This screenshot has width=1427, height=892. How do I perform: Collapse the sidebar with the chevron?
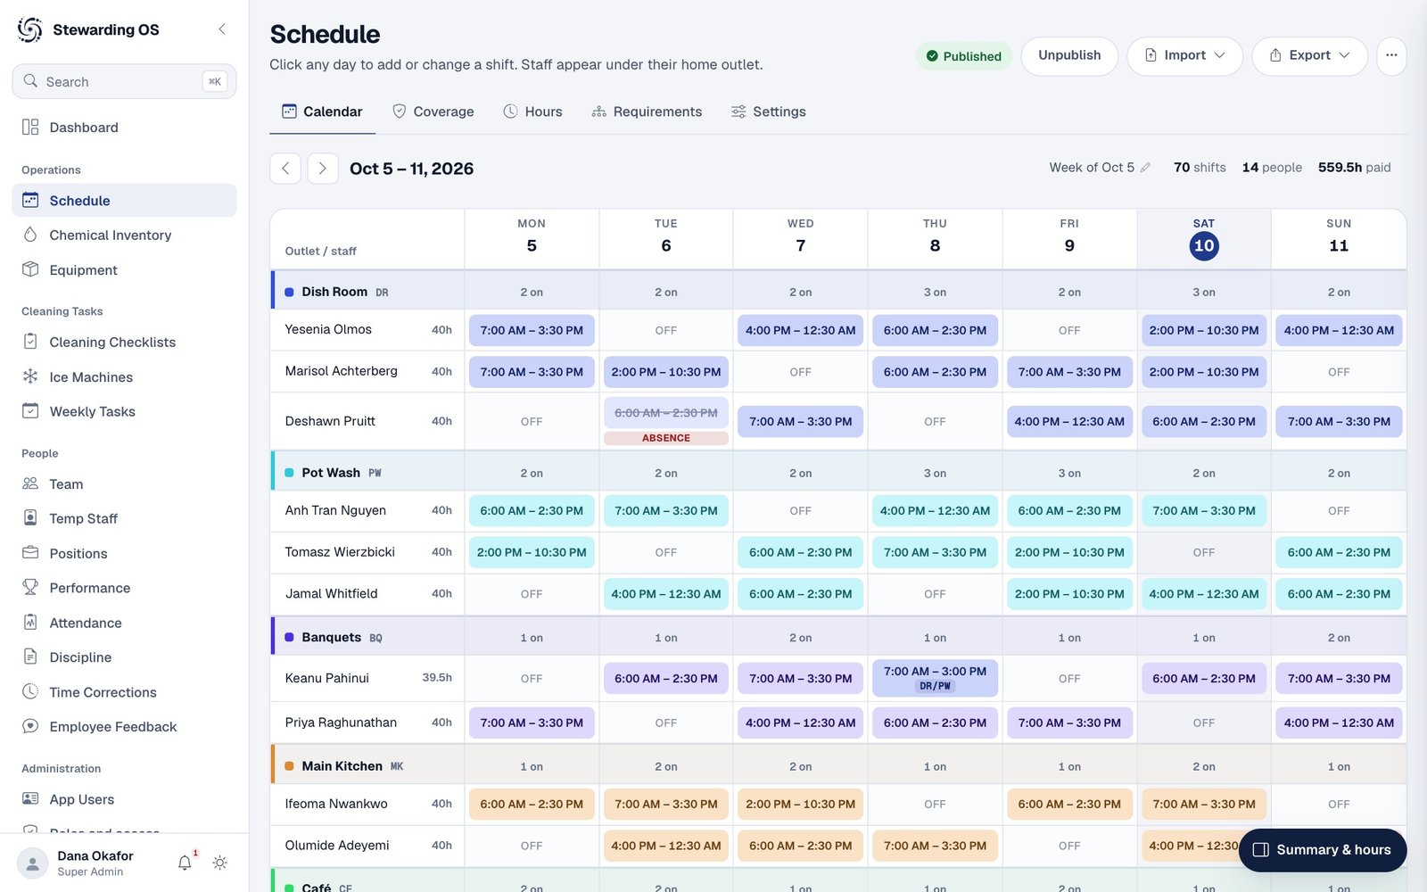pyautogui.click(x=222, y=29)
